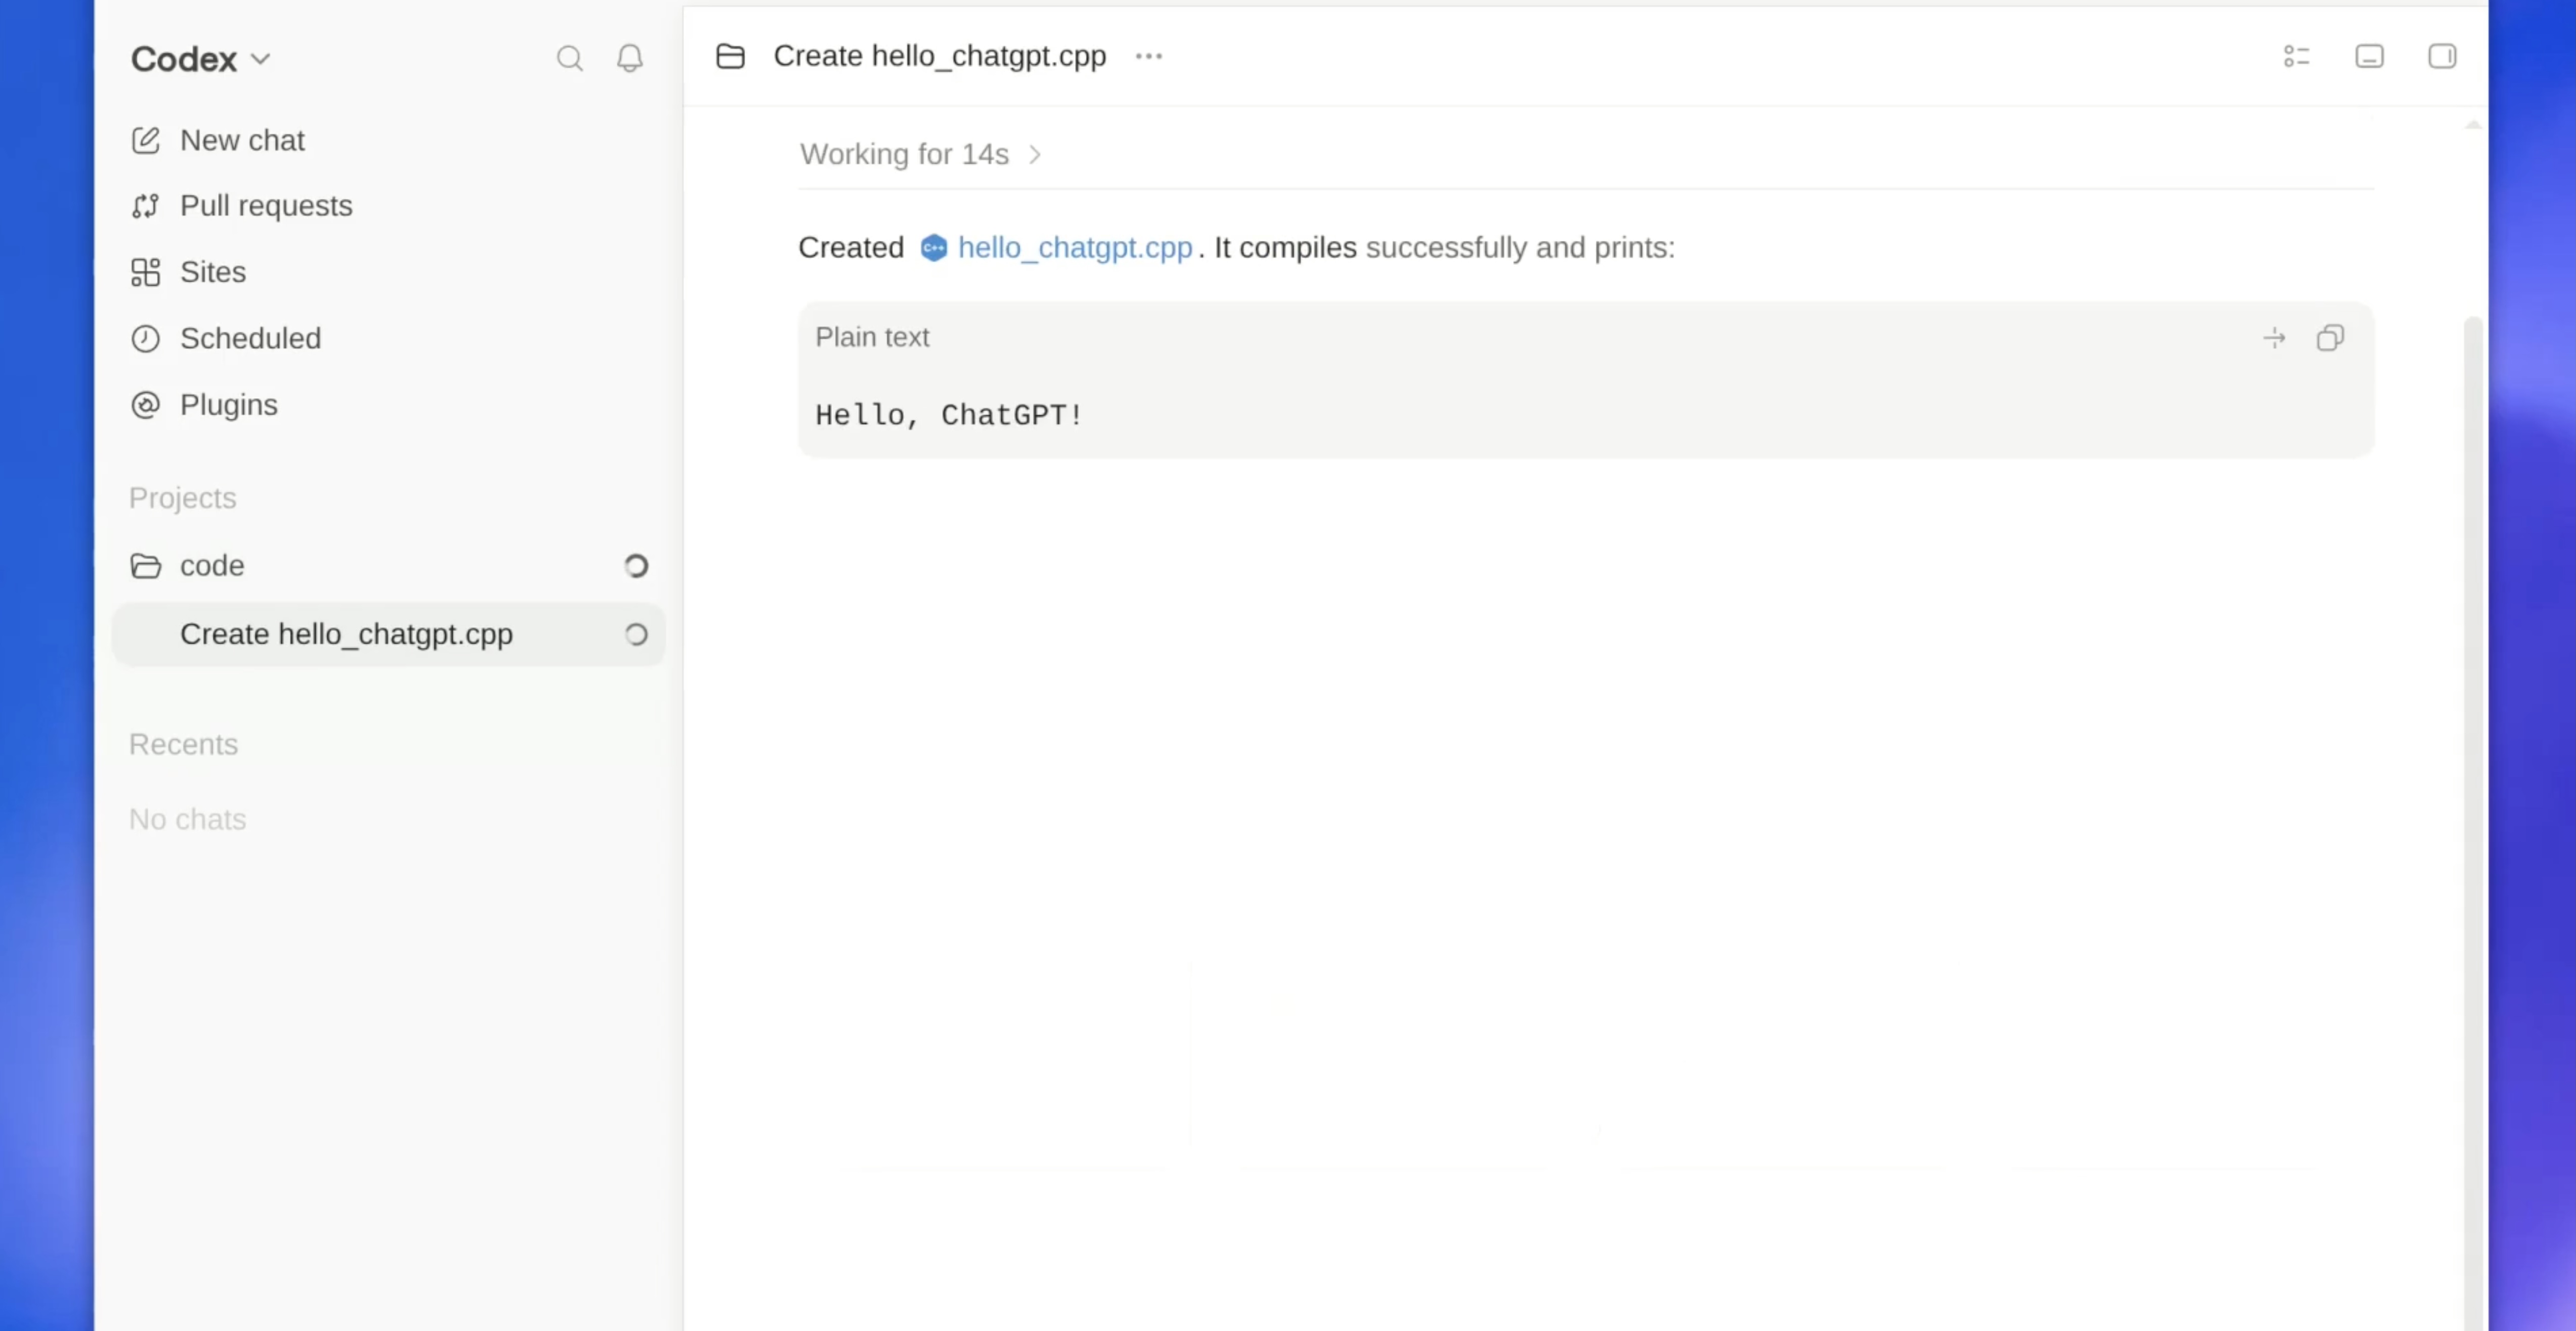
Task: Click the Projects section heading
Action: [183, 498]
